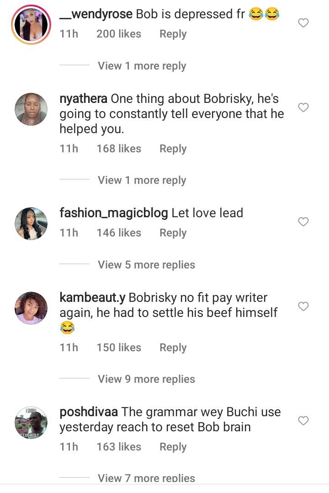Expand 'View 1 more reply' under __wendyrose
The image size is (329, 493).
(142, 66)
